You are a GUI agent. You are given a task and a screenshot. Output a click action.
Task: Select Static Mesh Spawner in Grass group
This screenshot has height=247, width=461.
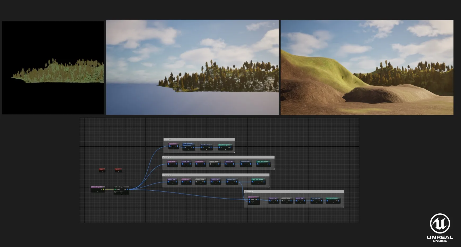pyautogui.click(x=225, y=147)
